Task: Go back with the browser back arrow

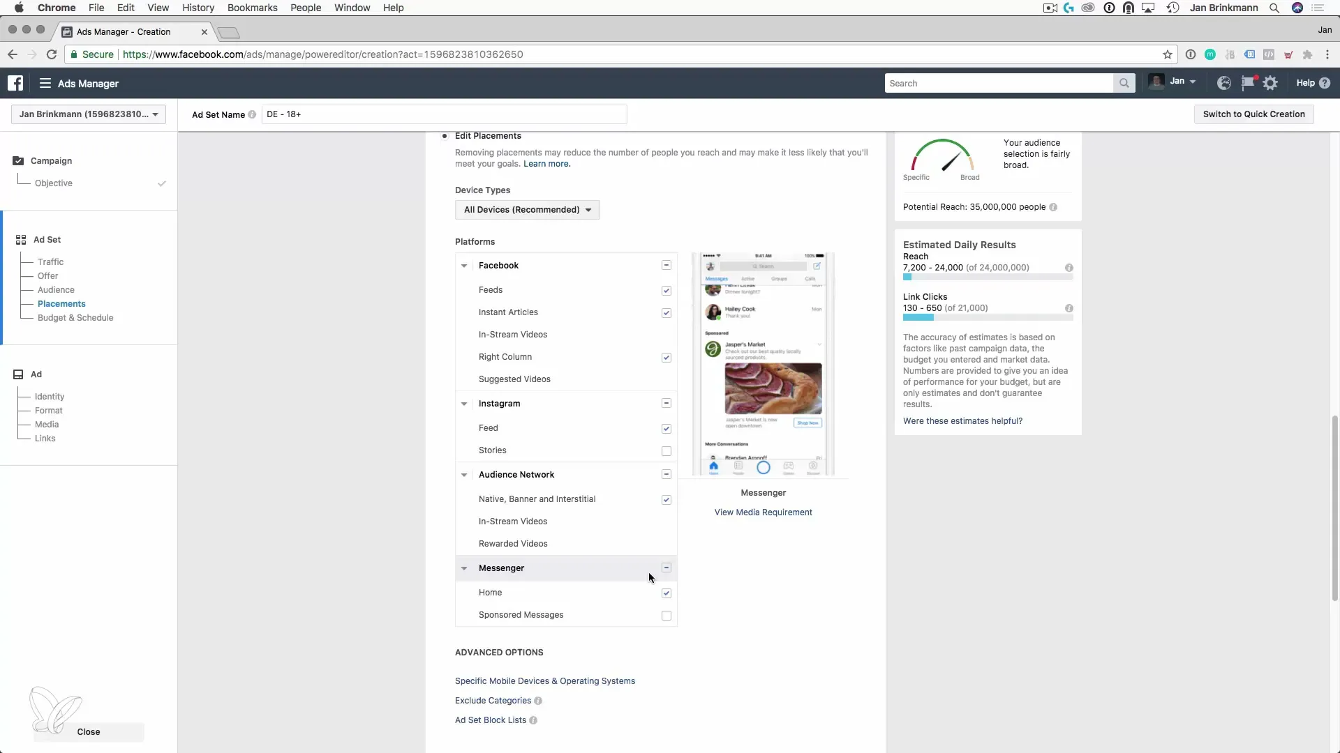Action: coord(13,54)
